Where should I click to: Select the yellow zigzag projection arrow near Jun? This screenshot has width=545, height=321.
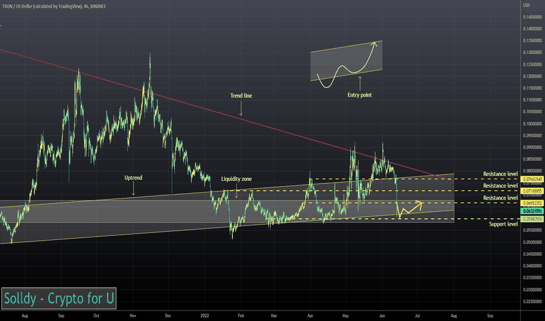[x=409, y=209]
